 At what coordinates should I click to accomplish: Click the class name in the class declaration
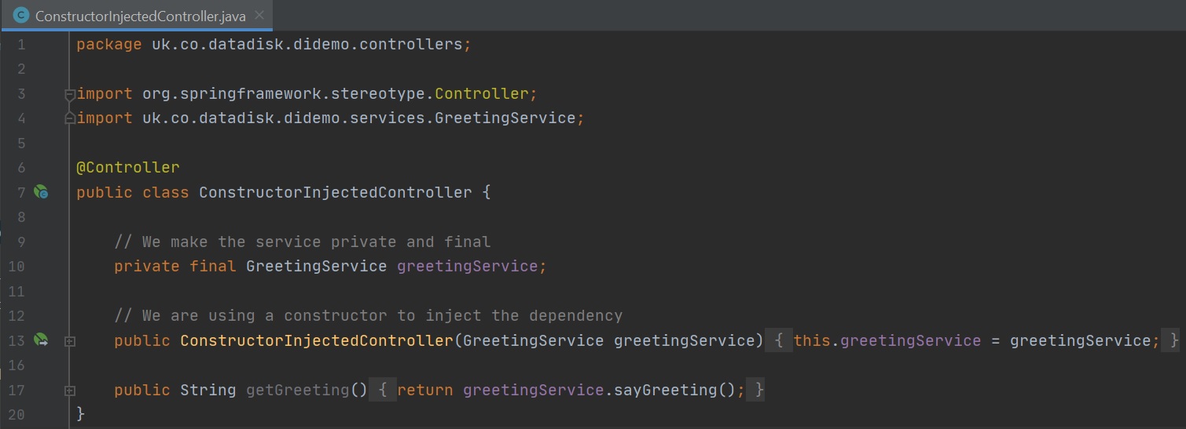[x=336, y=192]
